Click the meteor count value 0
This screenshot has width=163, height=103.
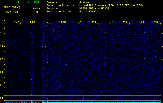(x=37, y=12)
